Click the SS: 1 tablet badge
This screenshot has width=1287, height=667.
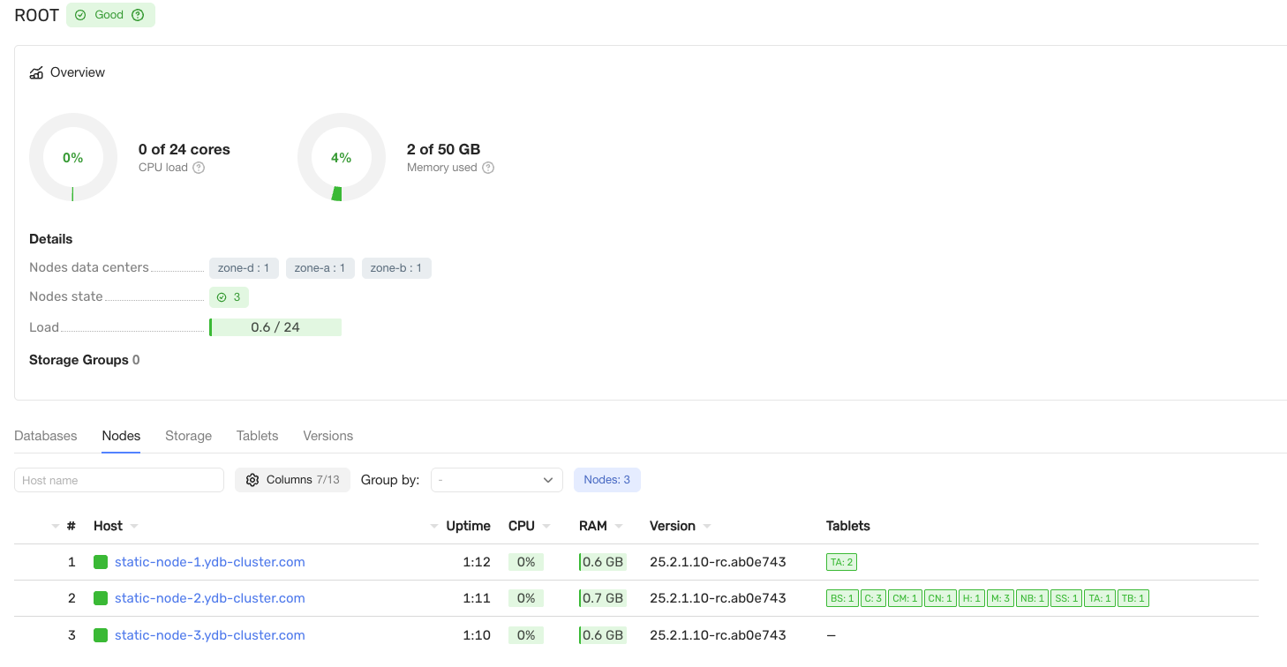click(x=1066, y=598)
